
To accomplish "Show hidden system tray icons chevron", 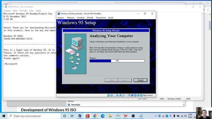I will (156, 116).
